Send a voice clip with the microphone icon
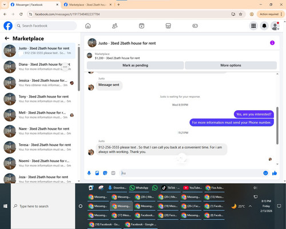286x229 pixels. click(89, 173)
